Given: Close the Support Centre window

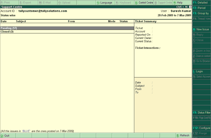Looking at the screenshot, I should [190, 7].
